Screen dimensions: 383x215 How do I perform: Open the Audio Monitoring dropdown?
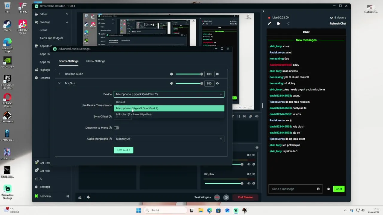click(x=169, y=139)
